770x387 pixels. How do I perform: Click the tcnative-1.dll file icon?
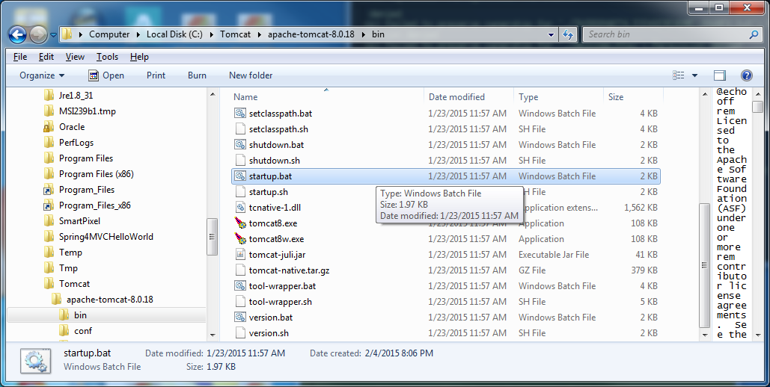click(x=240, y=208)
